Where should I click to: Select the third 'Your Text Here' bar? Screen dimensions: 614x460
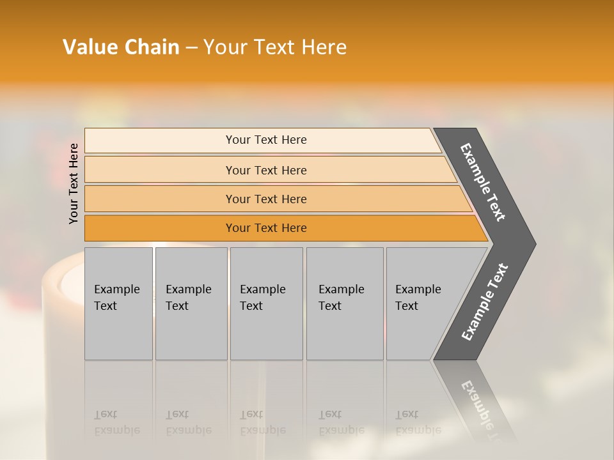tap(265, 199)
